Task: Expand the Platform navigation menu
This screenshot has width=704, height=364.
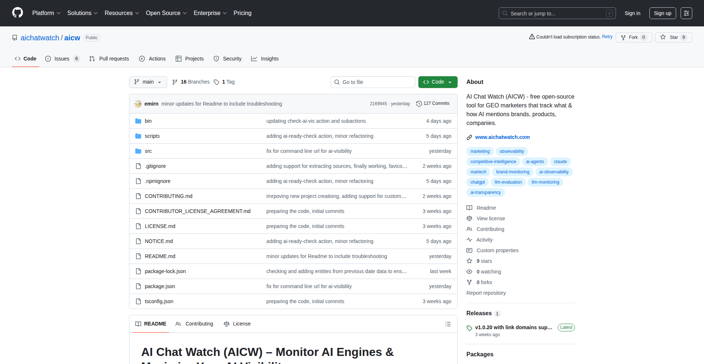Action: tap(46, 13)
